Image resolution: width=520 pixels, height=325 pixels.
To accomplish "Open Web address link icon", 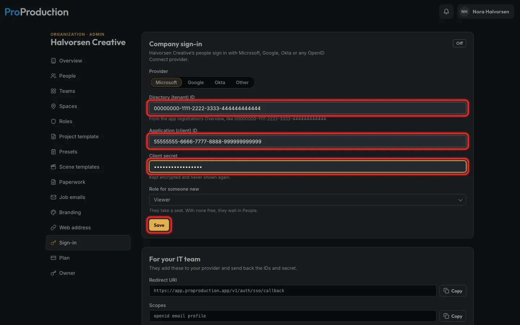I will click(53, 227).
